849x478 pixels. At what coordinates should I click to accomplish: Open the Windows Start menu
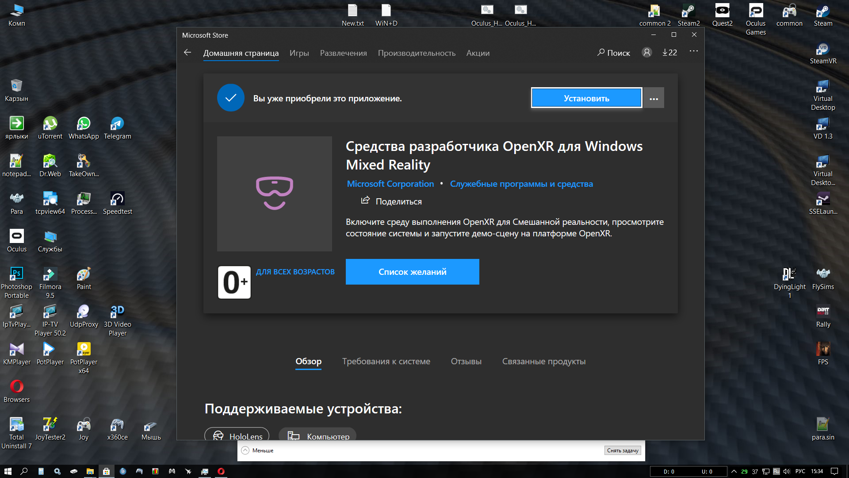click(8, 471)
